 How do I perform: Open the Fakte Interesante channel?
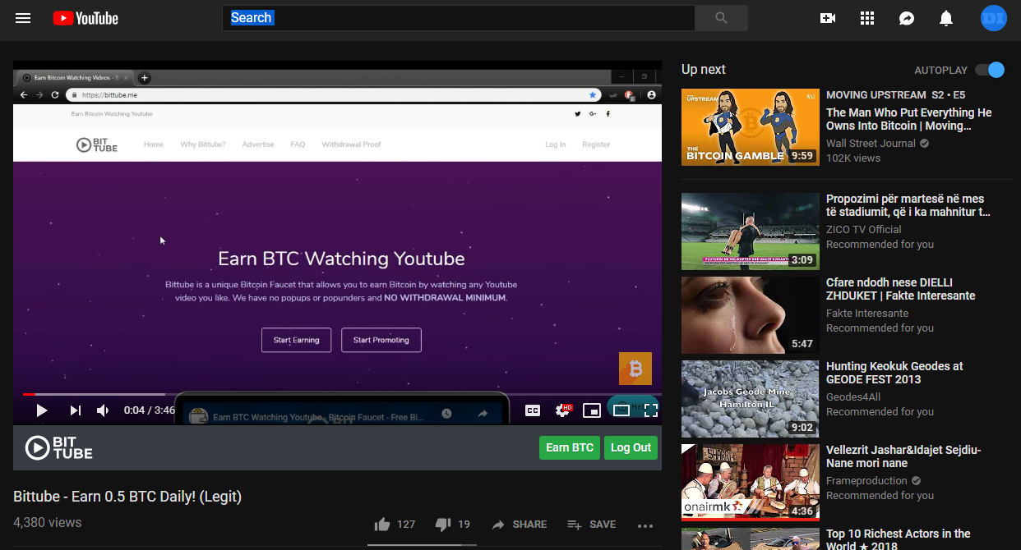[867, 314]
